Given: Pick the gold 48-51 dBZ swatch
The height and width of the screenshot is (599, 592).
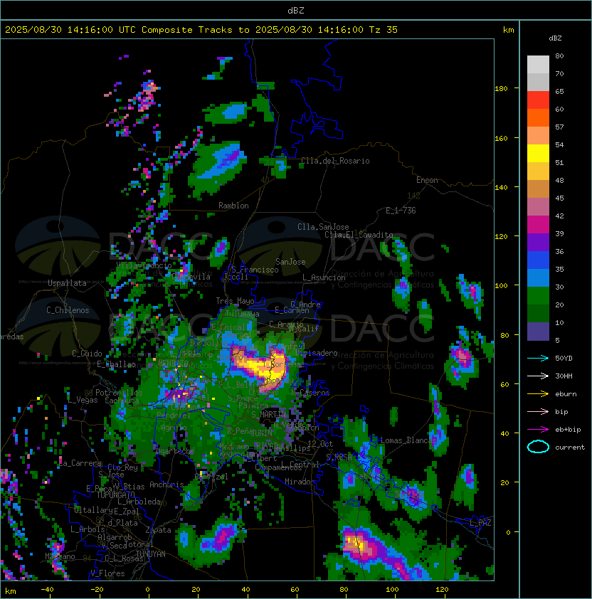Looking at the screenshot, I should [x=538, y=171].
